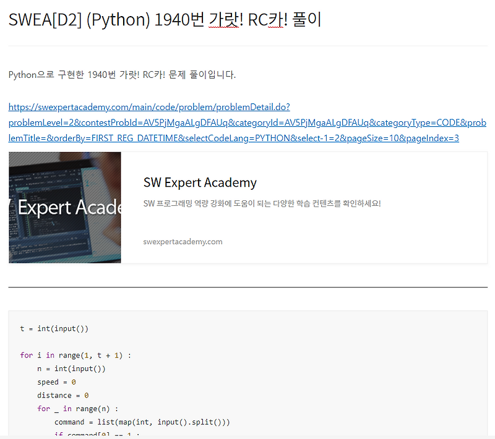The image size is (495, 439).
Task: Open the problemDetail.do problem URL link
Action: pyautogui.click(x=148, y=106)
